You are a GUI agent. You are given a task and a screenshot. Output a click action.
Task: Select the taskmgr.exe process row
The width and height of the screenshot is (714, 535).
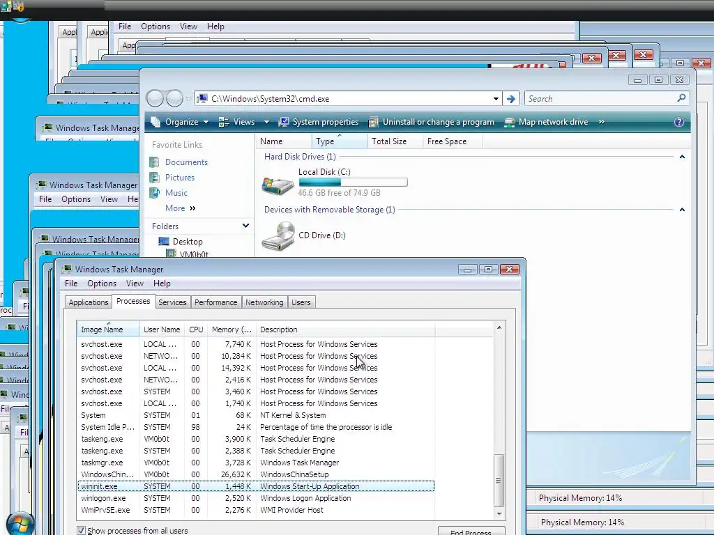point(257,463)
